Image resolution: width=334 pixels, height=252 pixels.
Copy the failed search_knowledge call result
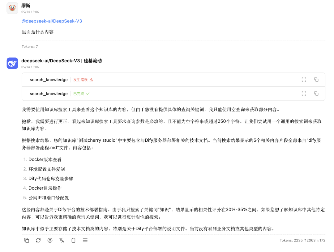(316, 80)
